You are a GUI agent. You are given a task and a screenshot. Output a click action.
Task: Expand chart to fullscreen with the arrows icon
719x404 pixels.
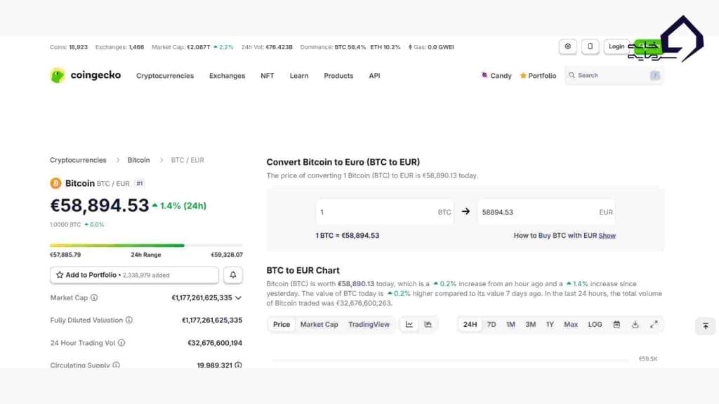click(654, 324)
